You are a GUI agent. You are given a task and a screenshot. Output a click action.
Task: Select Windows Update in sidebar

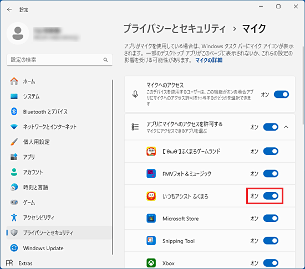pos(59,248)
